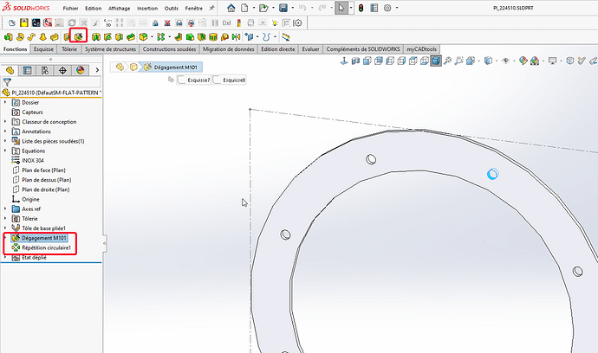This screenshot has height=353, width=598.
Task: Click the Home icon in the quick toolbar
Action: coord(231,8)
